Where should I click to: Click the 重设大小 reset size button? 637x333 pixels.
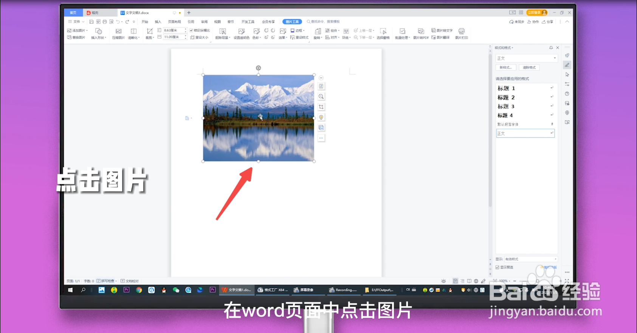tap(199, 37)
